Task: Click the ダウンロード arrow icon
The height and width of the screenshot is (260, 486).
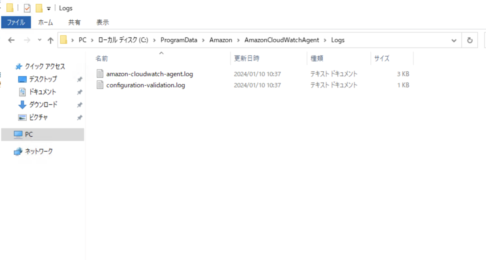Action: (x=22, y=104)
